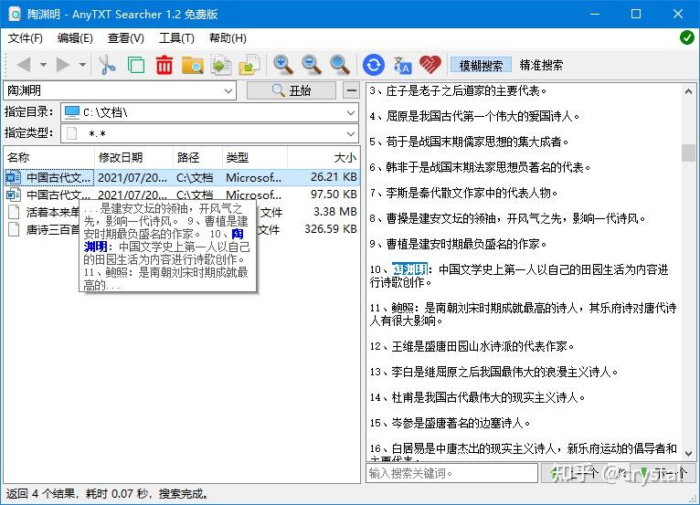Click file icon of 活着本来单 row

pyautogui.click(x=14, y=212)
